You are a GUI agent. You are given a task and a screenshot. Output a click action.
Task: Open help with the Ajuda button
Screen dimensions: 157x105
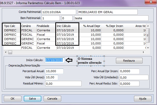point(143,99)
